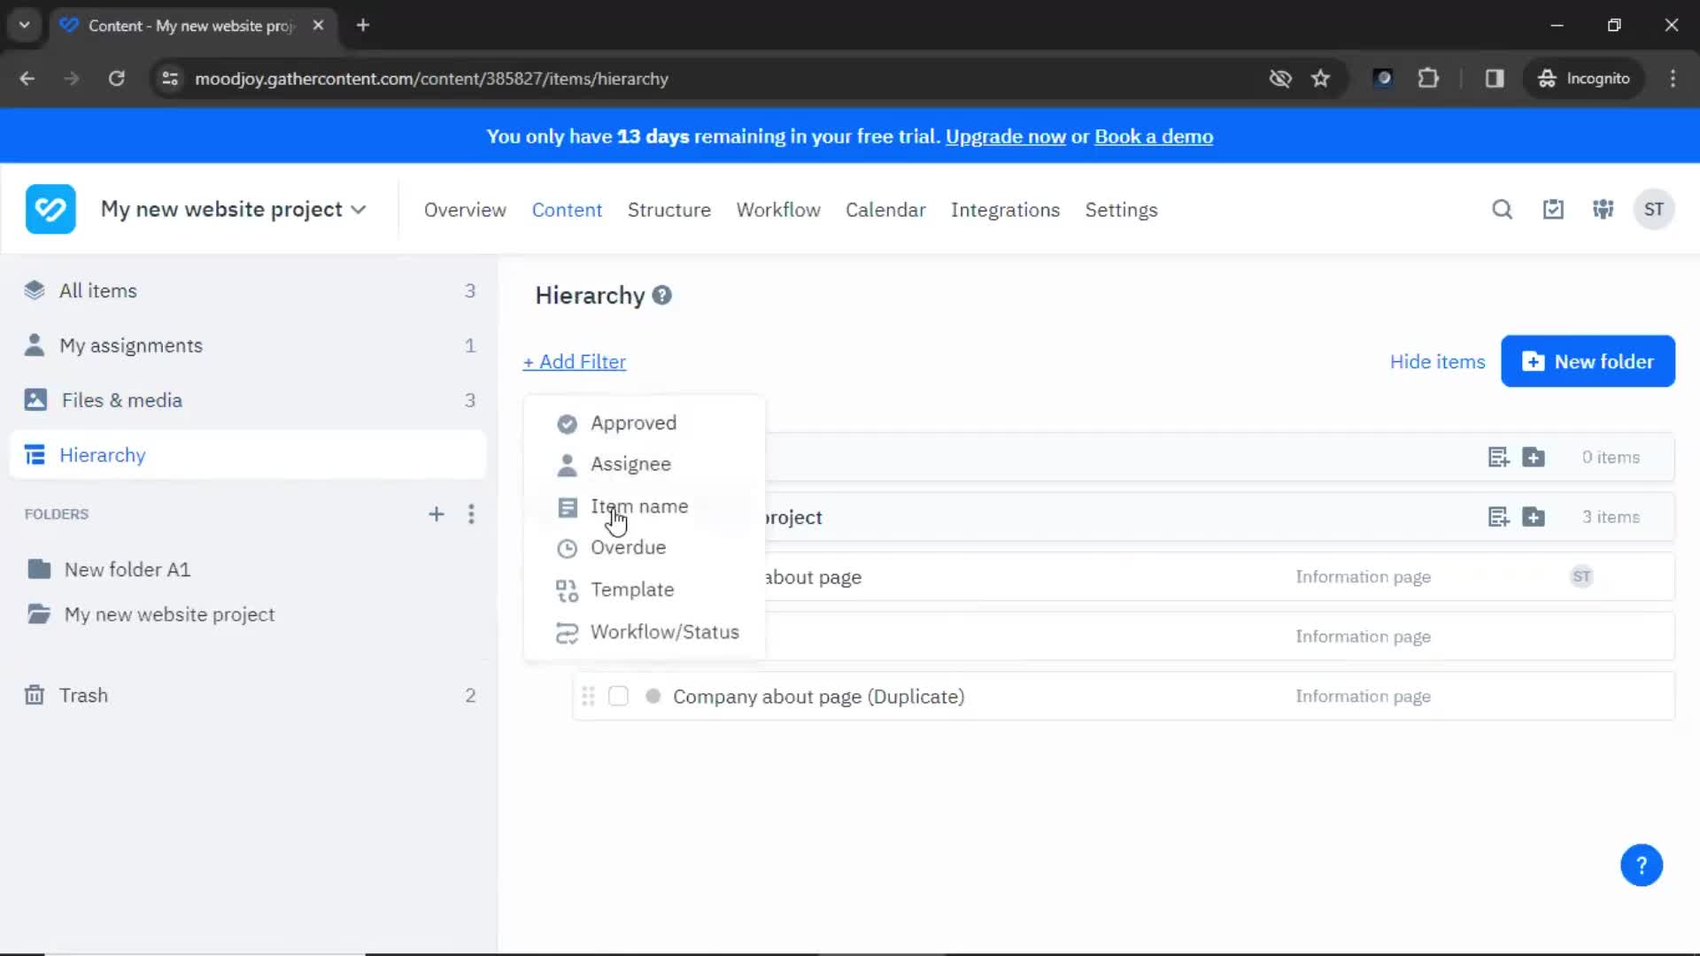
Task: Go to the Settings tab
Action: 1121,211
